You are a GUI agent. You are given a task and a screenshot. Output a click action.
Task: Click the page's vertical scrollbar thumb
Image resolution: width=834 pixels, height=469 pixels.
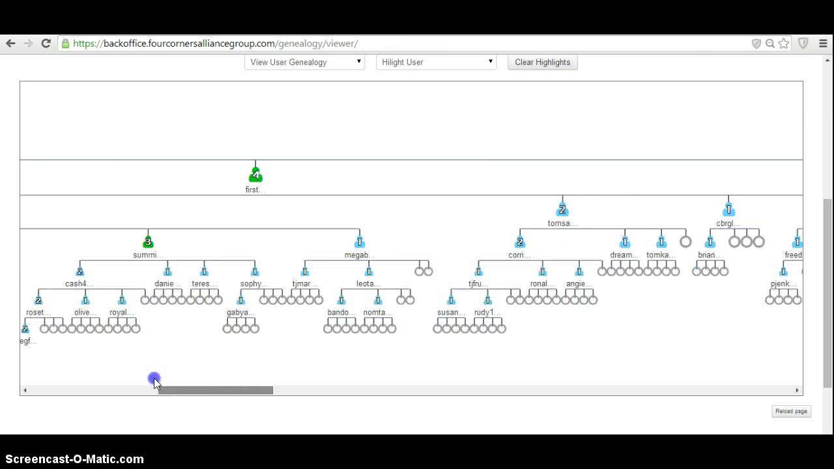click(x=827, y=293)
